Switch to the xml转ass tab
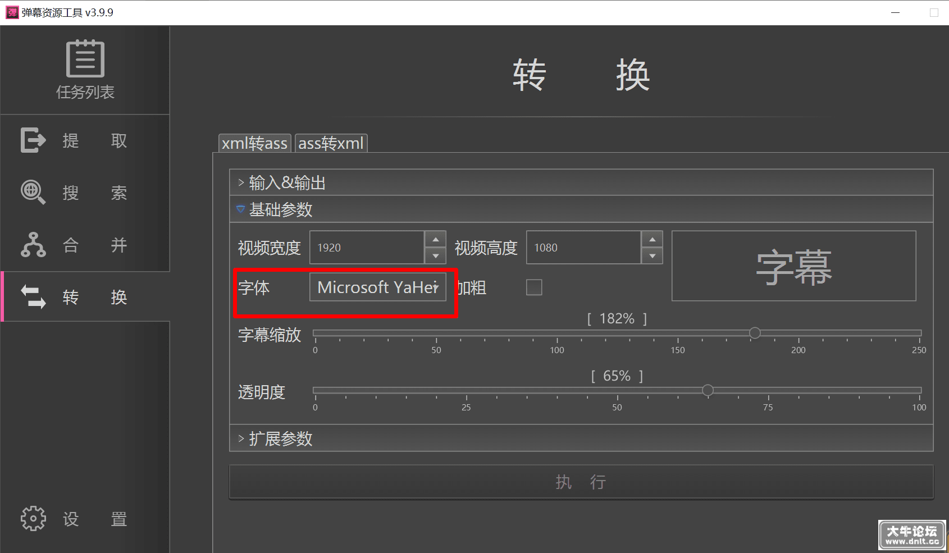 point(254,143)
